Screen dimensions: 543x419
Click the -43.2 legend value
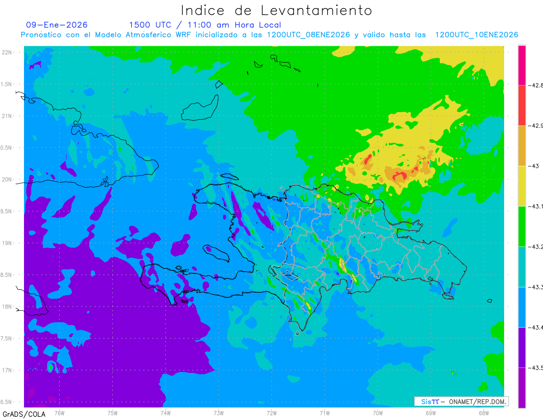(536, 247)
